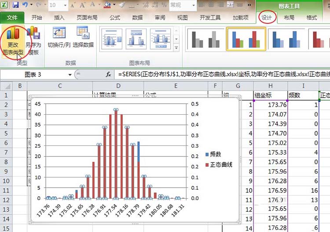Click the 177.54 horizontal axis label

pyautogui.click(x=111, y=210)
